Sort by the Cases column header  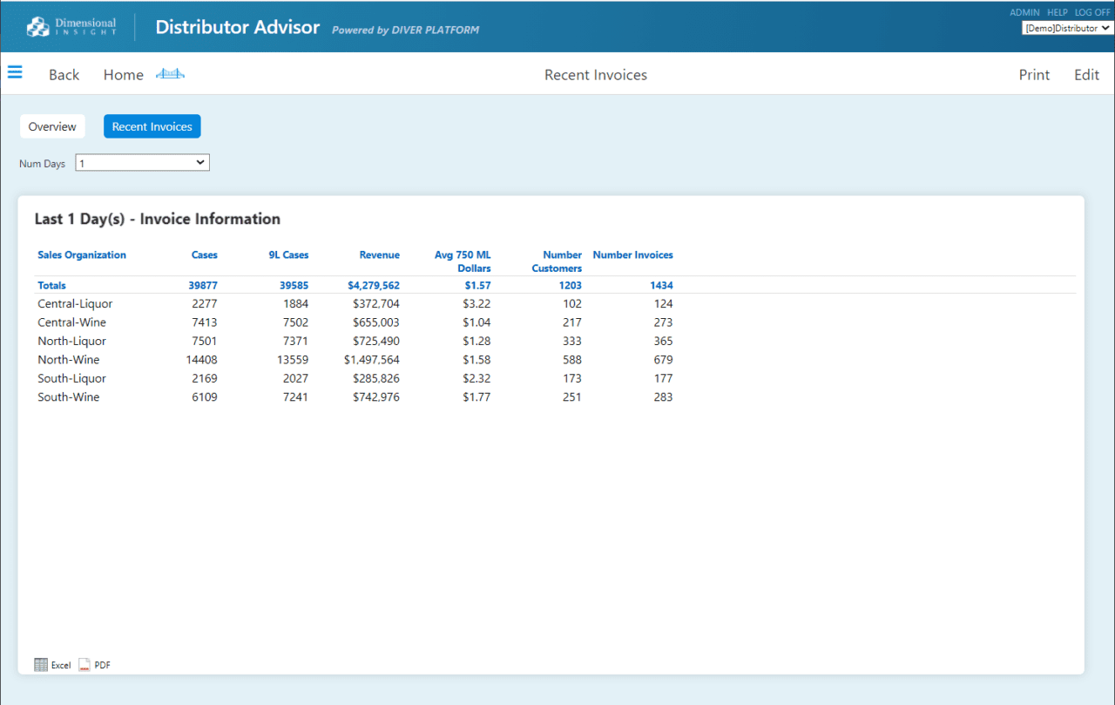[x=204, y=254]
